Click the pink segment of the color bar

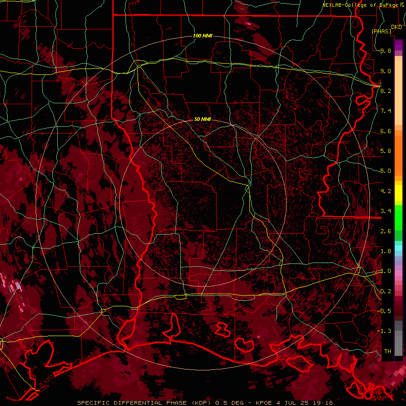pos(398,273)
